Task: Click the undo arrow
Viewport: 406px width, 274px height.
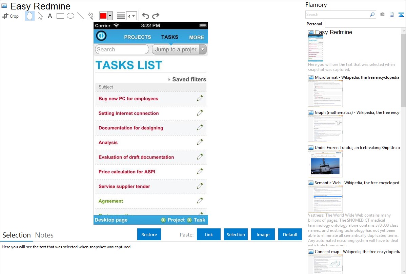Action: pyautogui.click(x=145, y=16)
